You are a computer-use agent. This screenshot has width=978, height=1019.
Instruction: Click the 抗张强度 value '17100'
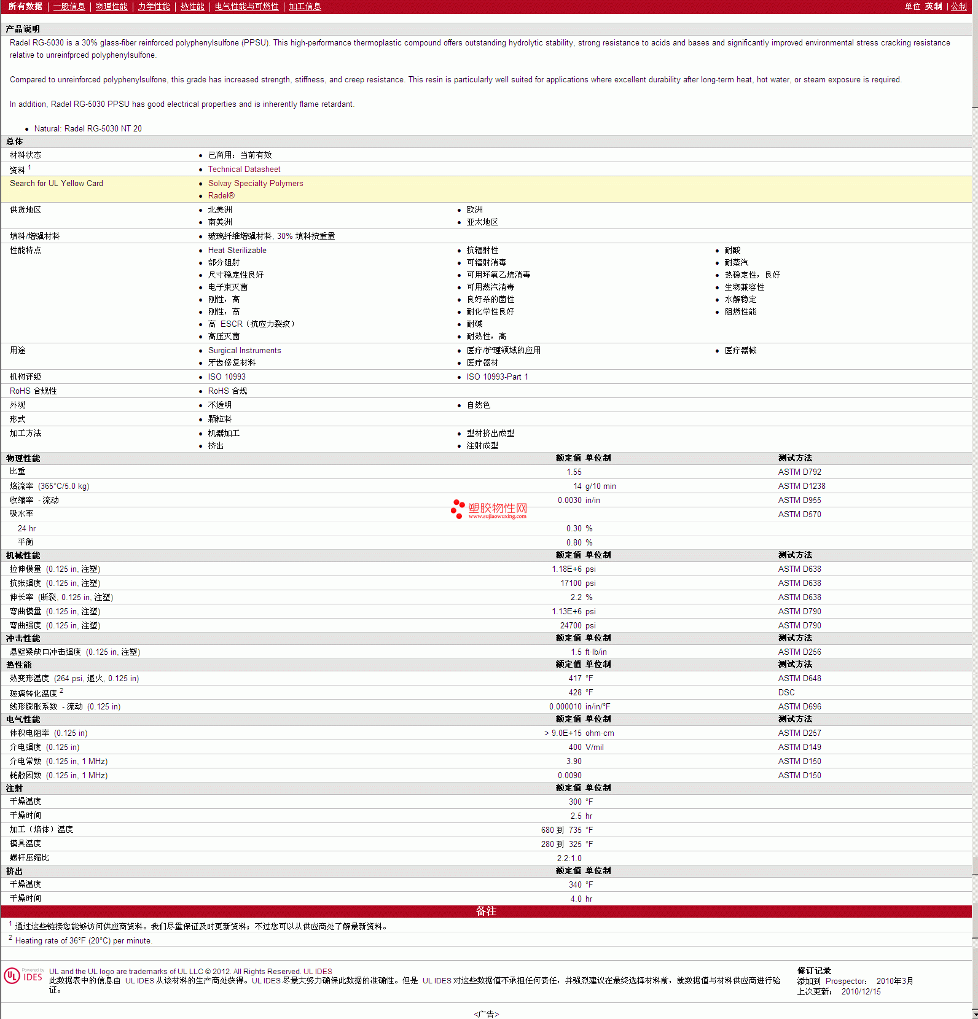click(x=571, y=583)
